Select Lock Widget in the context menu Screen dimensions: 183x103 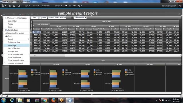pyautogui.click(x=13, y=21)
